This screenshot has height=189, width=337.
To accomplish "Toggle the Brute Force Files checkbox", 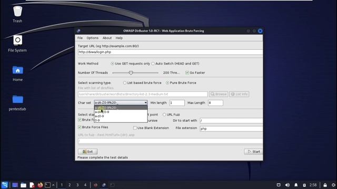I will [80, 127].
